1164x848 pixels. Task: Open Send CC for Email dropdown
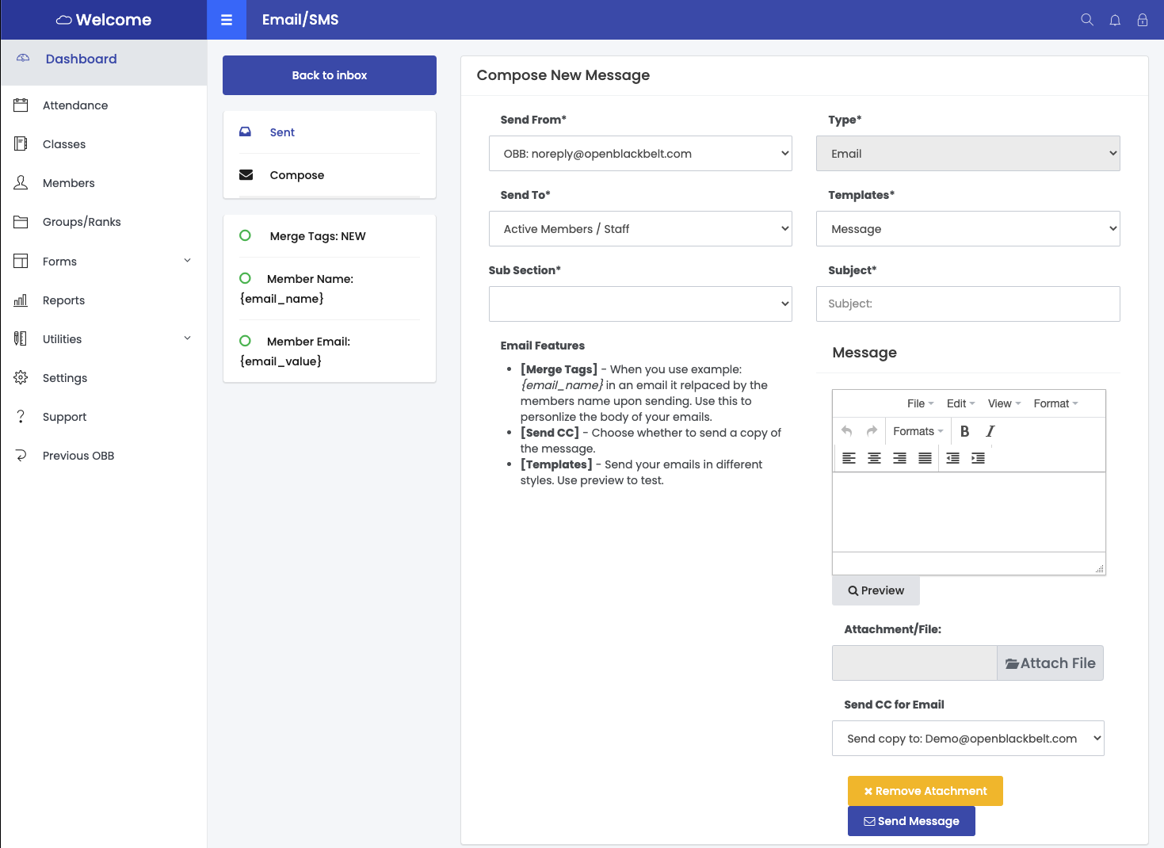tap(967, 739)
